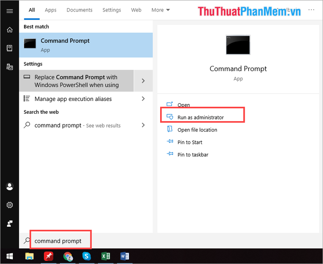Expand arrow for command prompt web results

tap(144, 125)
